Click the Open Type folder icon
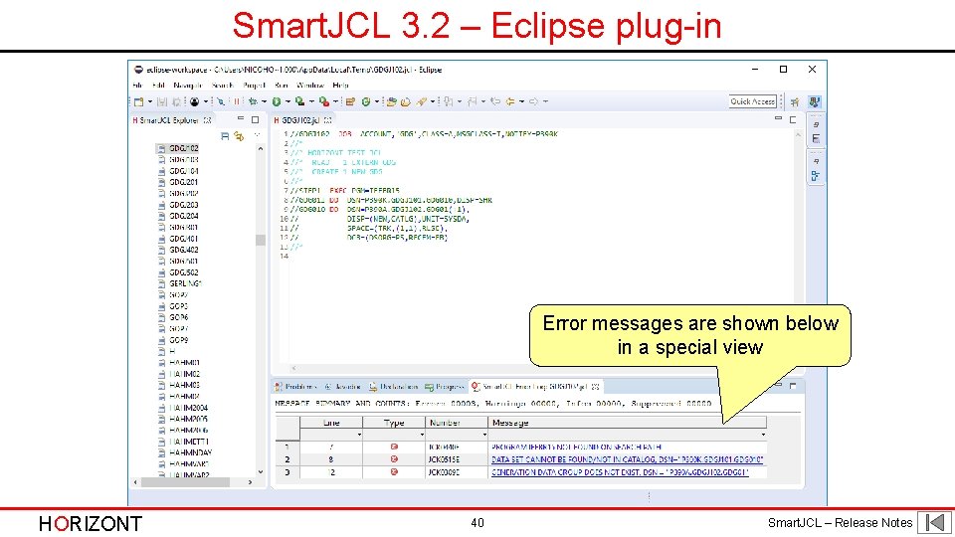 click(392, 101)
